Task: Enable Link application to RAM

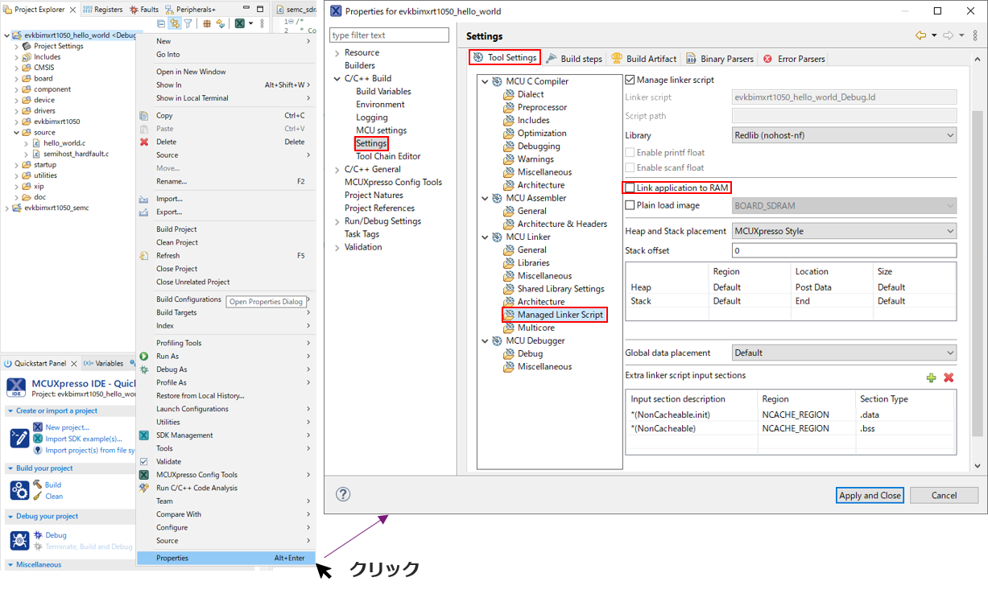Action: [x=630, y=188]
